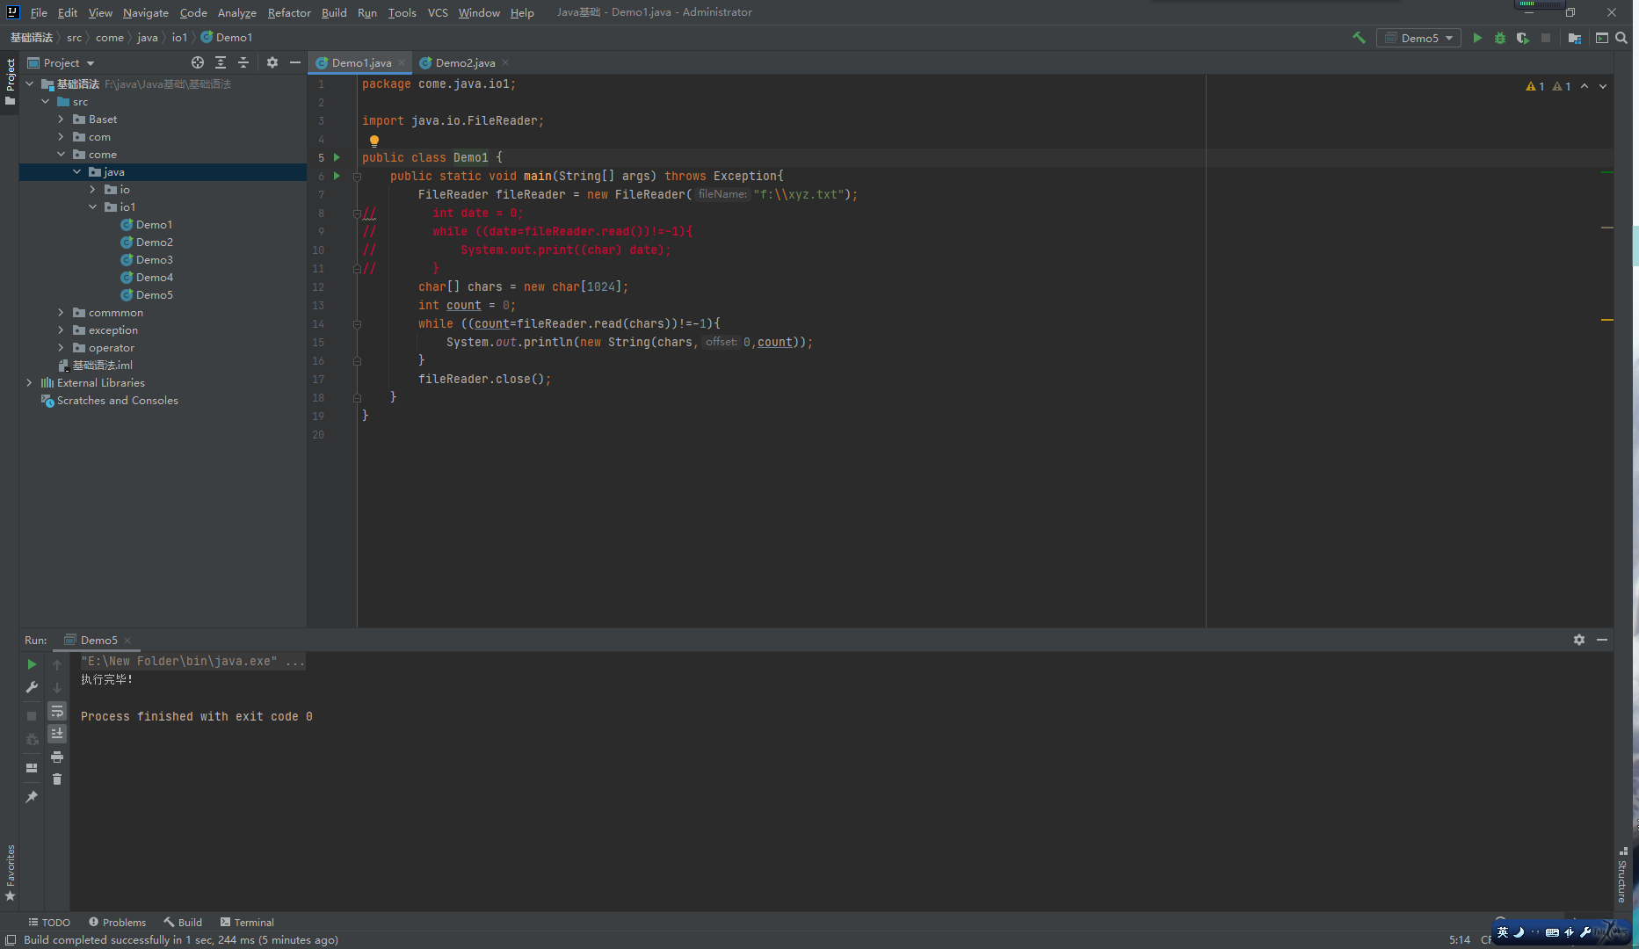1639x949 pixels.
Task: Go to previous highlighted error arrow
Action: click(1585, 86)
